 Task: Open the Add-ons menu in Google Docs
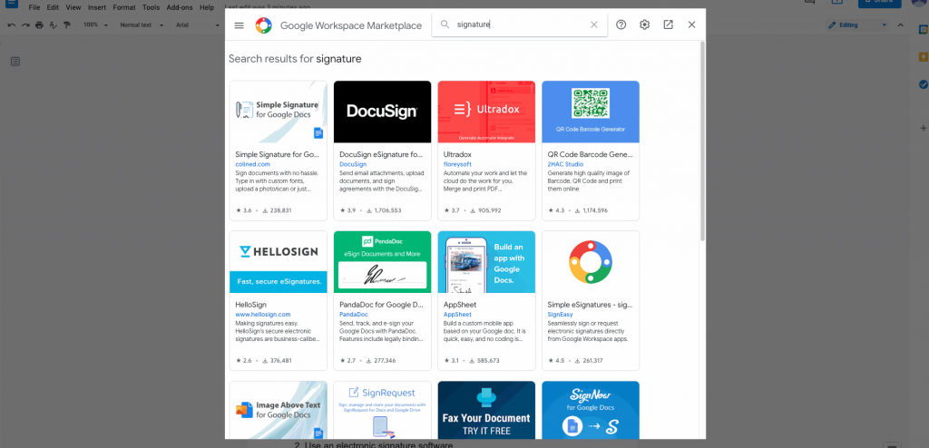(x=180, y=7)
